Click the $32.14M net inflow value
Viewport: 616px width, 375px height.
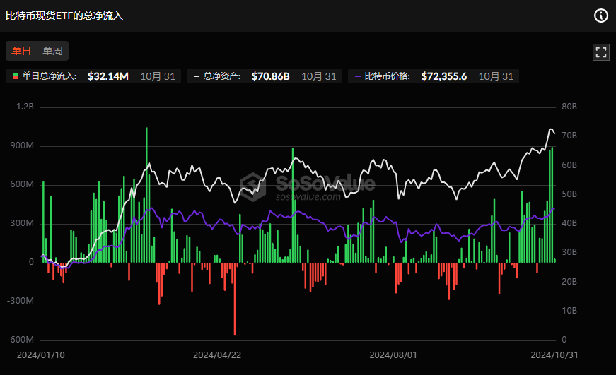(x=108, y=76)
